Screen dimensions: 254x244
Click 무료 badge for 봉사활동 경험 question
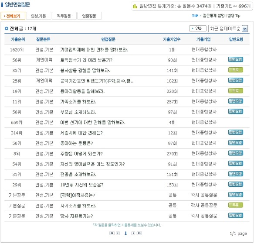pyautogui.click(x=236, y=70)
